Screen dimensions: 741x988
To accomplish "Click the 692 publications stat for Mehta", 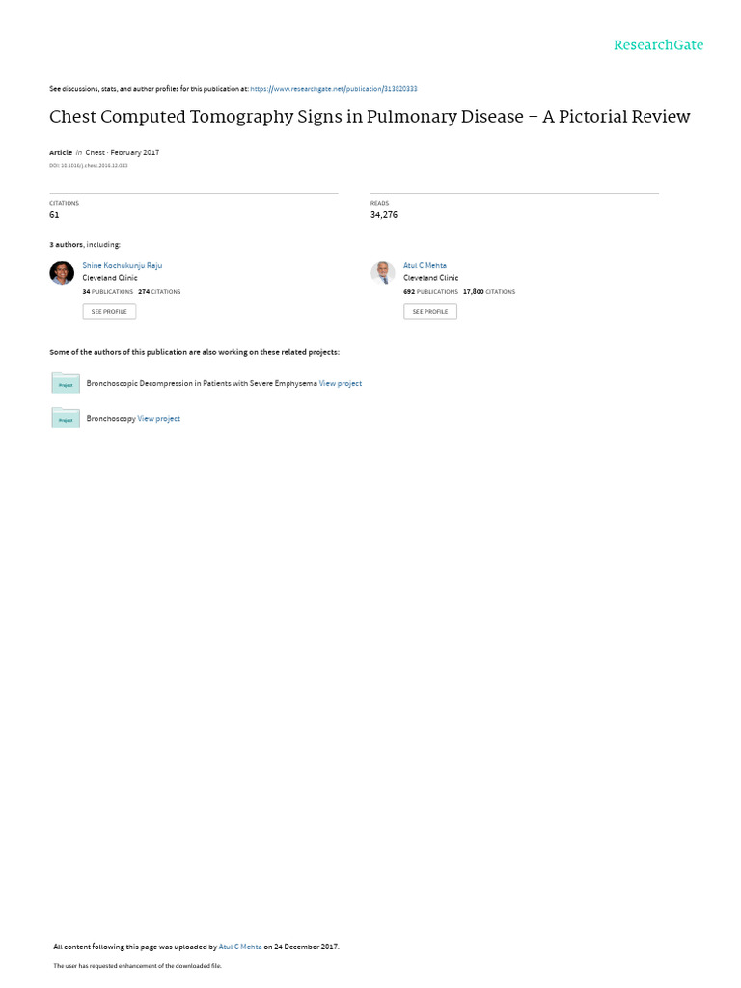I will [x=430, y=292].
